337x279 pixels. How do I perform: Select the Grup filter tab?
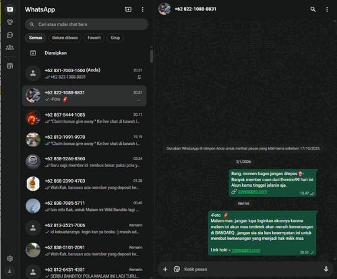[115, 38]
